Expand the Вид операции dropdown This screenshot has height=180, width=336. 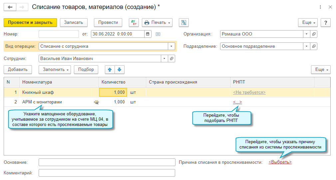click(171, 46)
